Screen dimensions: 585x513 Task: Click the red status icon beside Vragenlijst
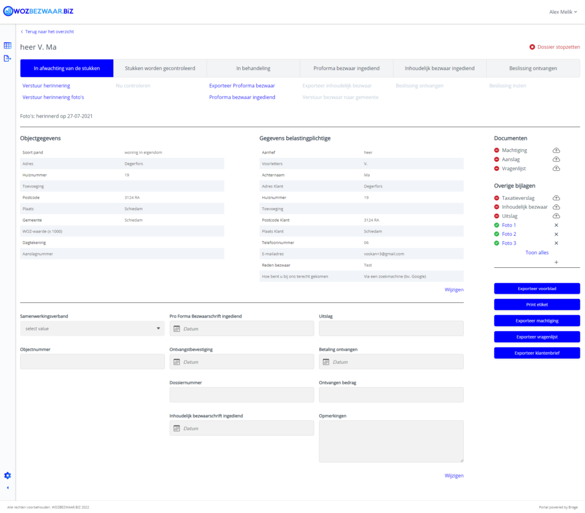(x=496, y=169)
